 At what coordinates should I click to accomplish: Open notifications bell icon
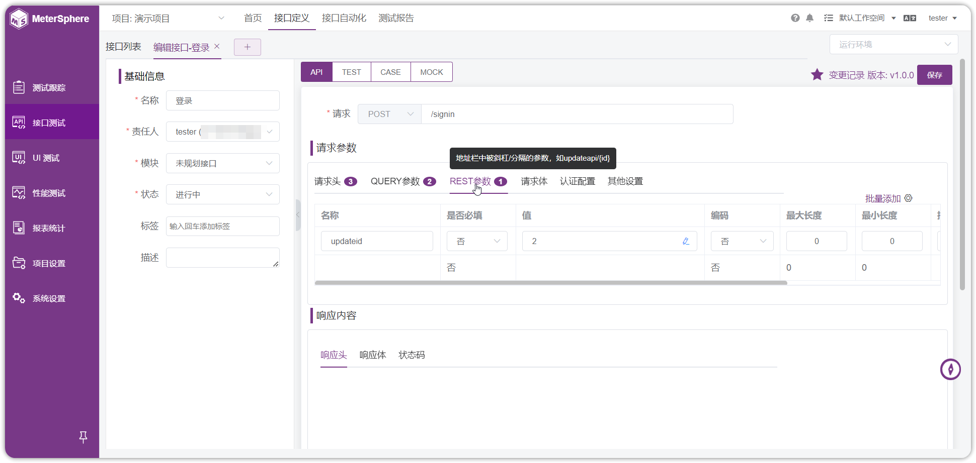[809, 18]
